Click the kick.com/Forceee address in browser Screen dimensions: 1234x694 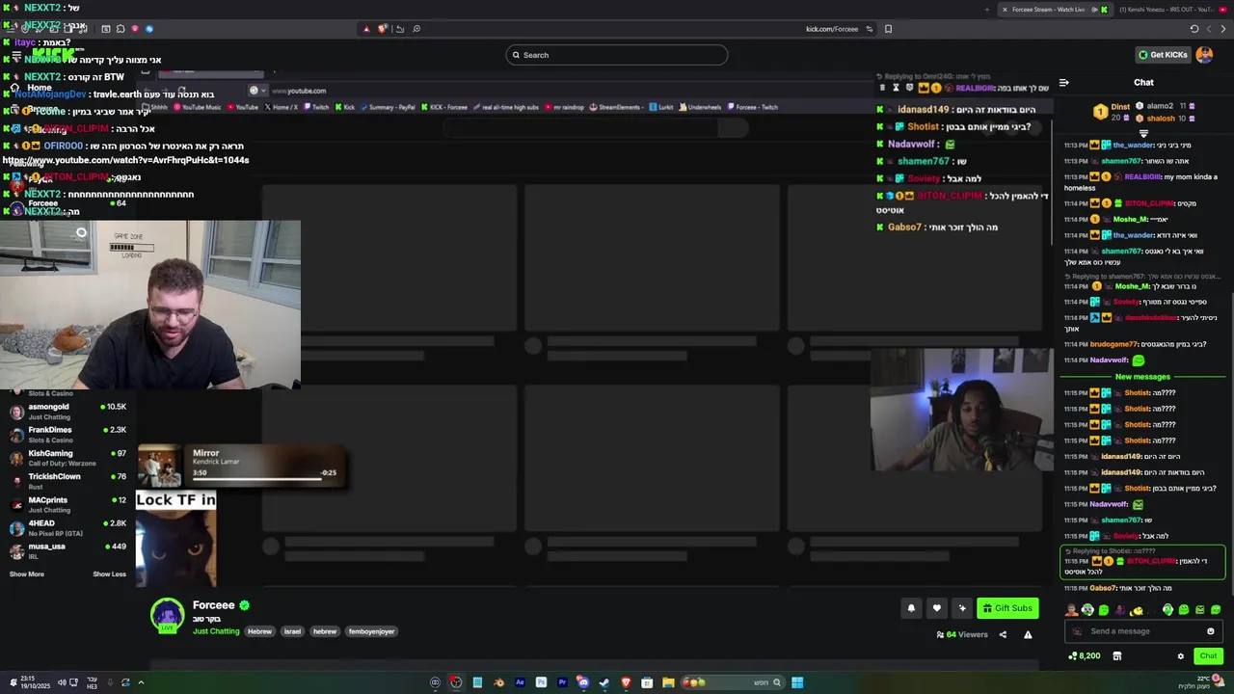point(832,29)
